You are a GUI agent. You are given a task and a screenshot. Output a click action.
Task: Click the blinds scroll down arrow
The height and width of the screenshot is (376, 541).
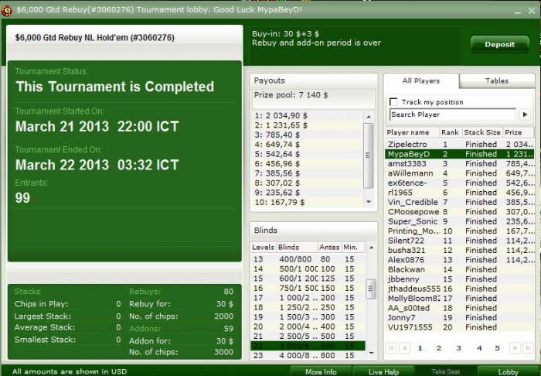tap(371, 353)
